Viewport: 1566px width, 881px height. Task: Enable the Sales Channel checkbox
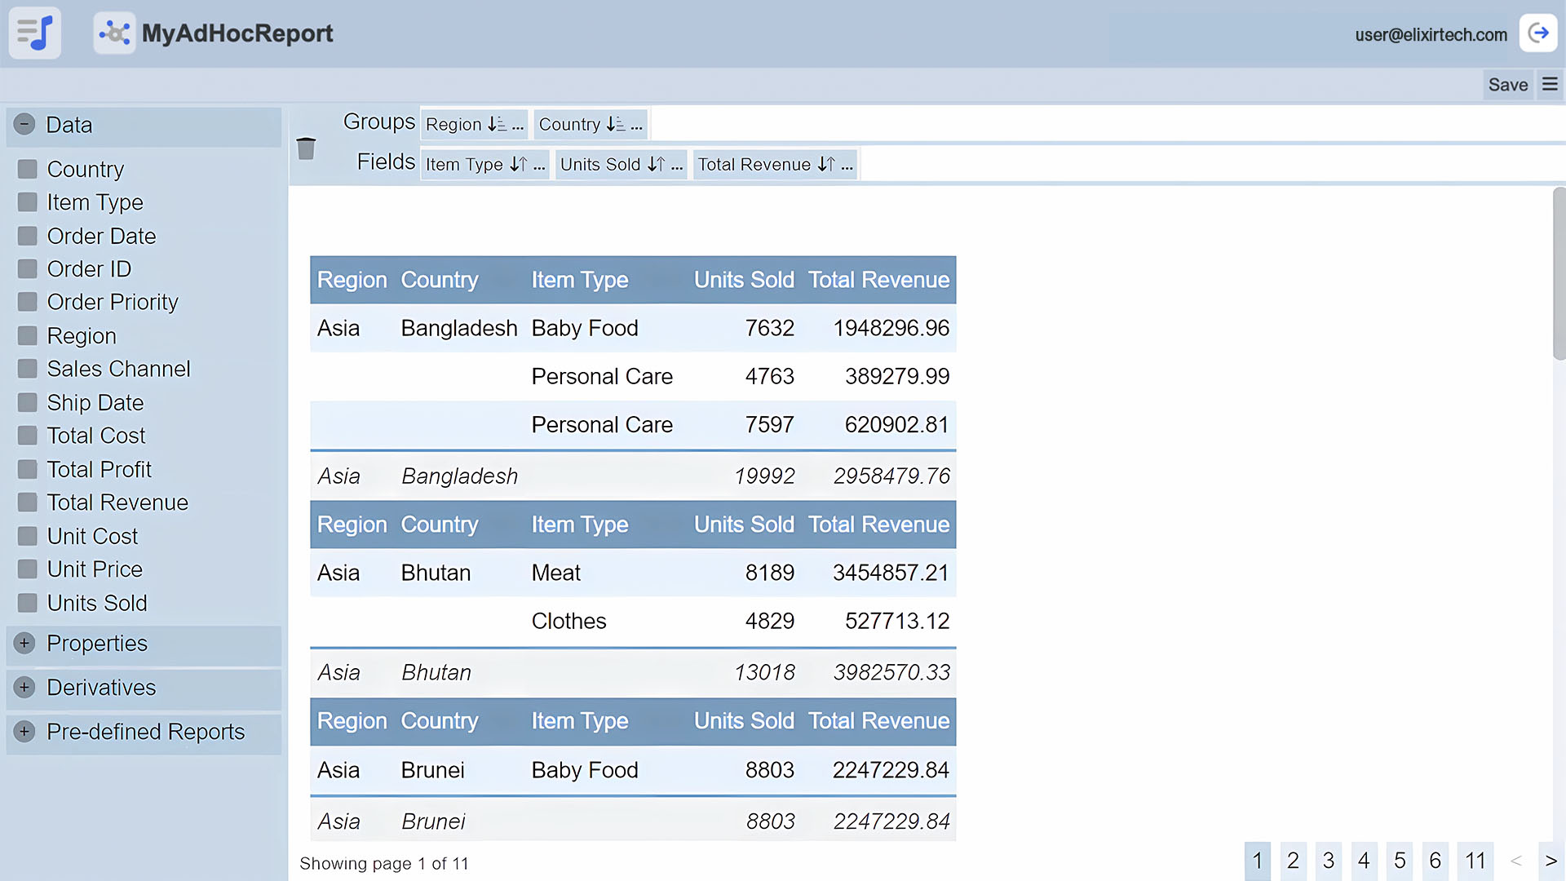coord(28,369)
